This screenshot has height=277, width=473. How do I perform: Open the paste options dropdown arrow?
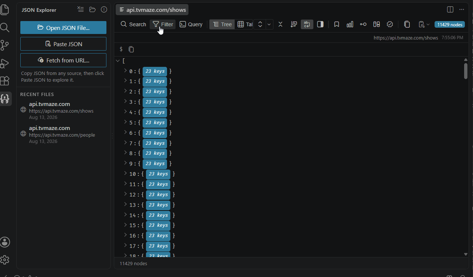coord(428,24)
